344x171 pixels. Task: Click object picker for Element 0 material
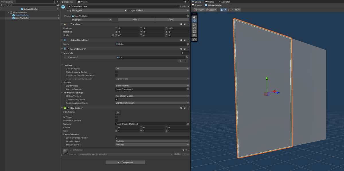187,57
